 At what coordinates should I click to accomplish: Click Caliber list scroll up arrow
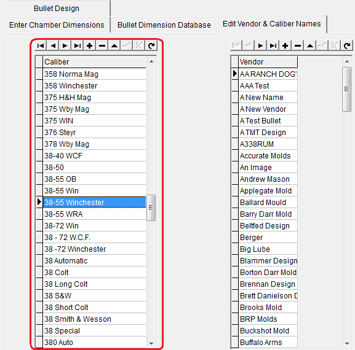pos(151,61)
